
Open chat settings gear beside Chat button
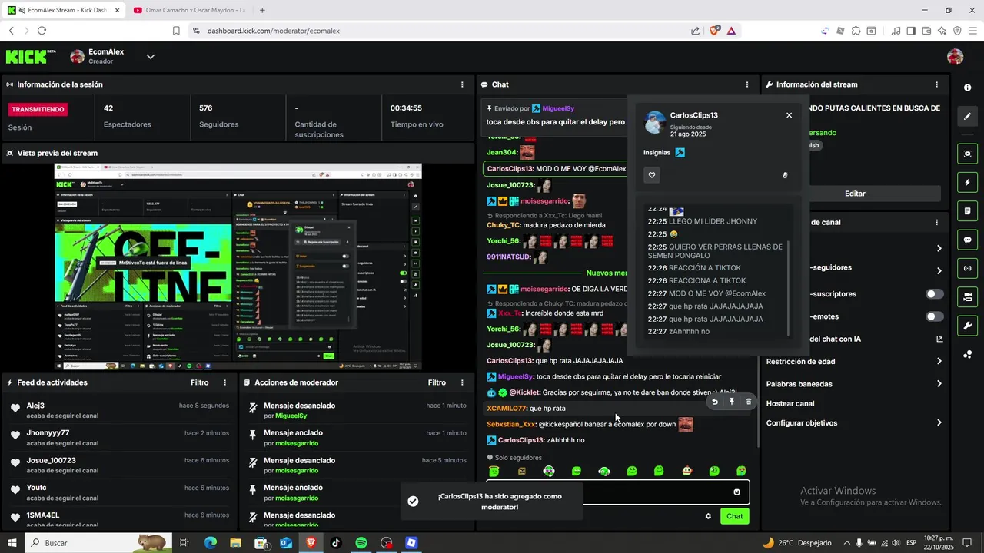[x=708, y=516]
